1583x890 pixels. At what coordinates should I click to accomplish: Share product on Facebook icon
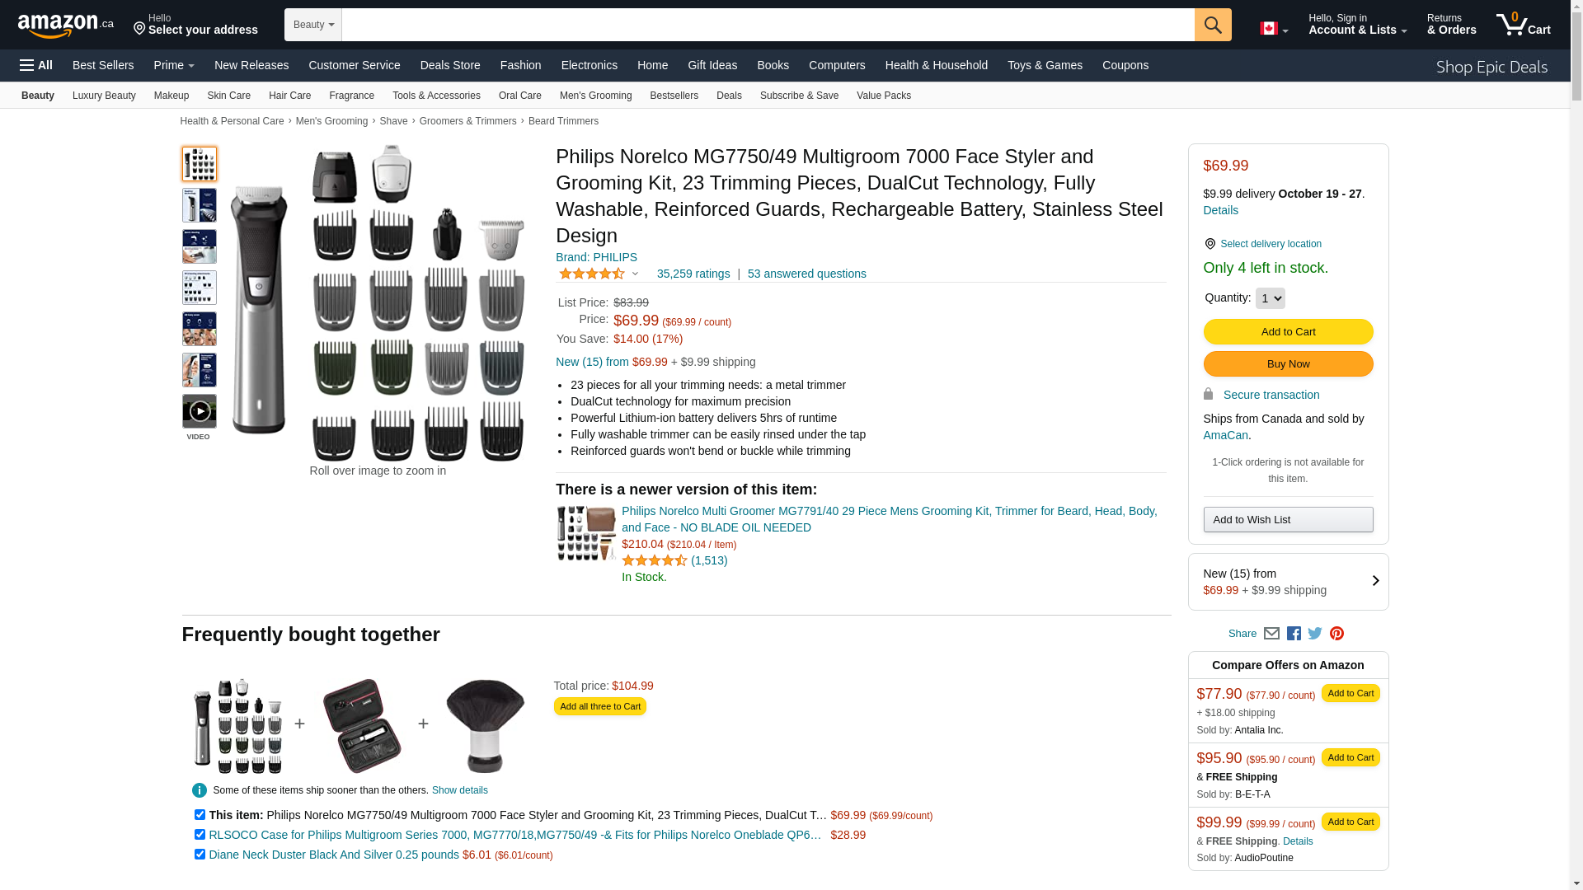[1294, 634]
